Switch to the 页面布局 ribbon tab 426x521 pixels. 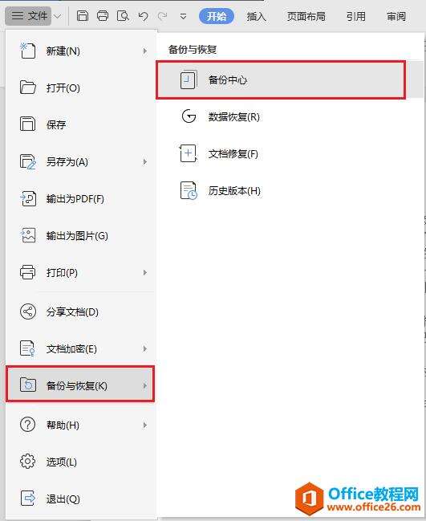306,16
